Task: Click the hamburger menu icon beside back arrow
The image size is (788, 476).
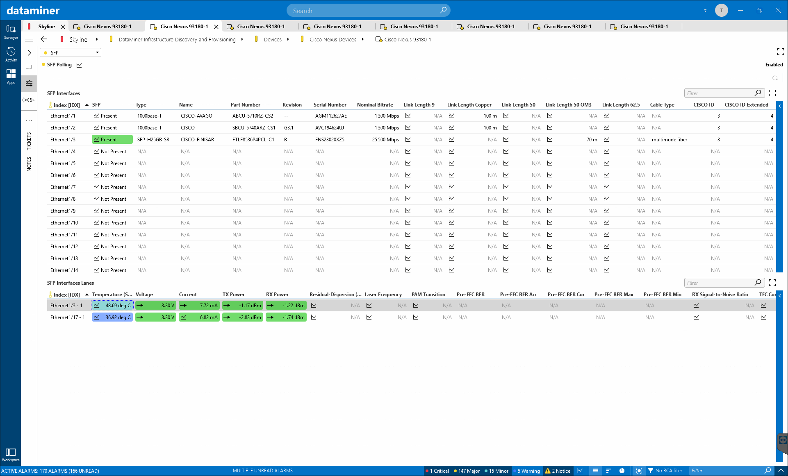Action: (29, 39)
